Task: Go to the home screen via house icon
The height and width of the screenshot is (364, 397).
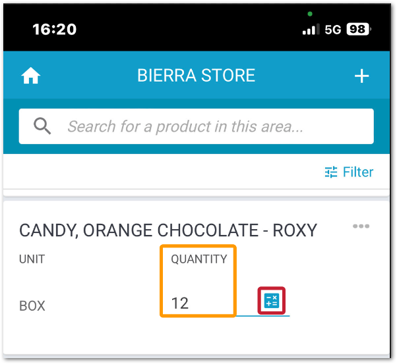Action: 30,75
